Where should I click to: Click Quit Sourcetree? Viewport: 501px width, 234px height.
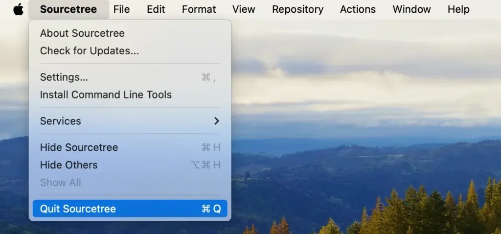pos(130,209)
